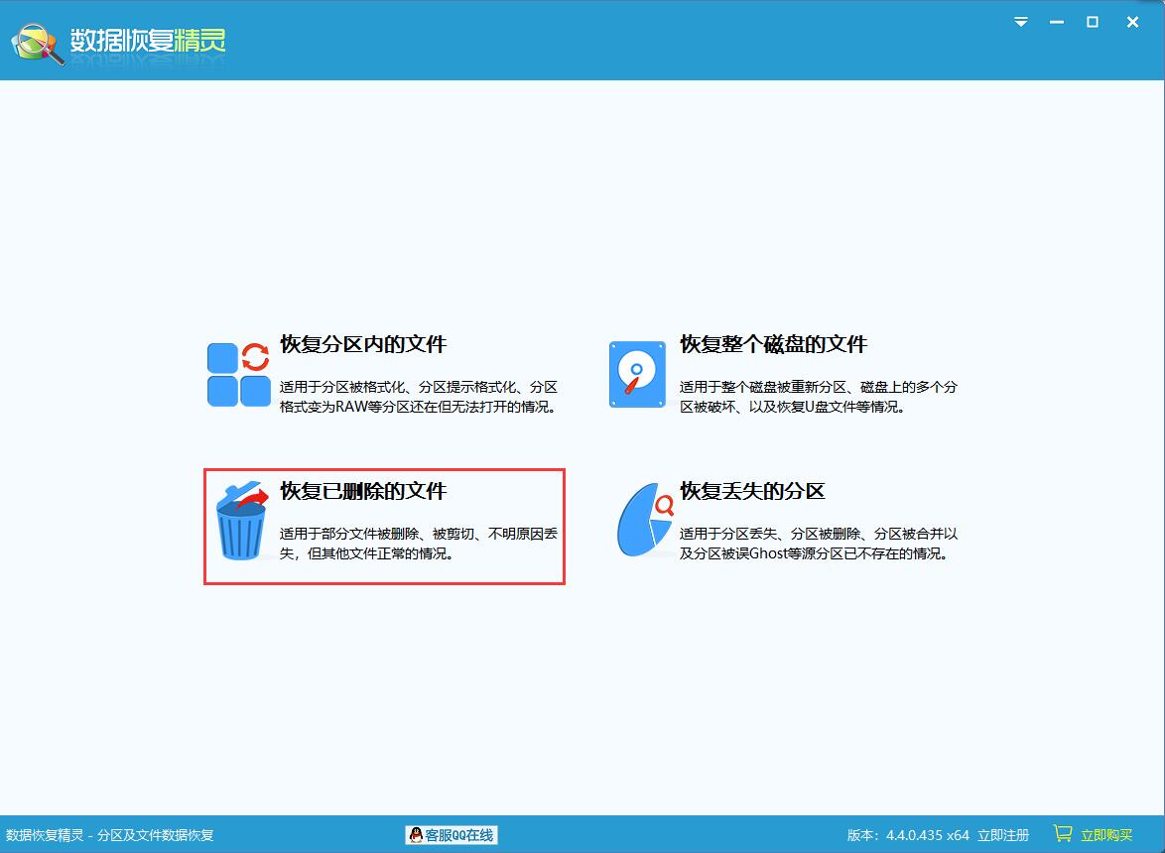The image size is (1165, 853).
Task: Click the pie-chart icon for lost partition recovery
Action: click(641, 521)
